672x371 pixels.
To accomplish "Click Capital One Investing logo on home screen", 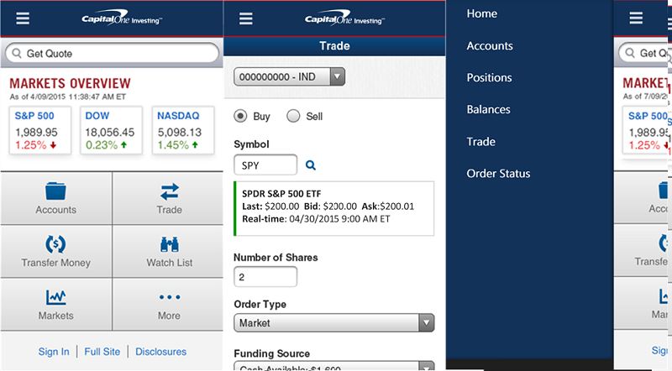I will [122, 18].
